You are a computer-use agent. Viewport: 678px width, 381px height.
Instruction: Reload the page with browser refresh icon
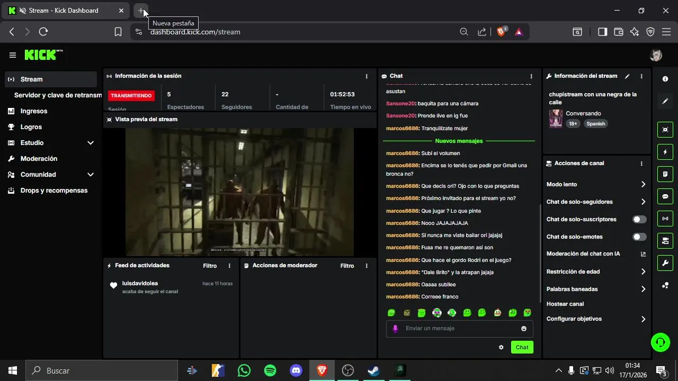pyautogui.click(x=43, y=32)
